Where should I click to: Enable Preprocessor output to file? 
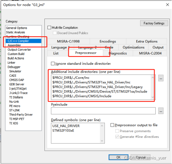coord(112,125)
